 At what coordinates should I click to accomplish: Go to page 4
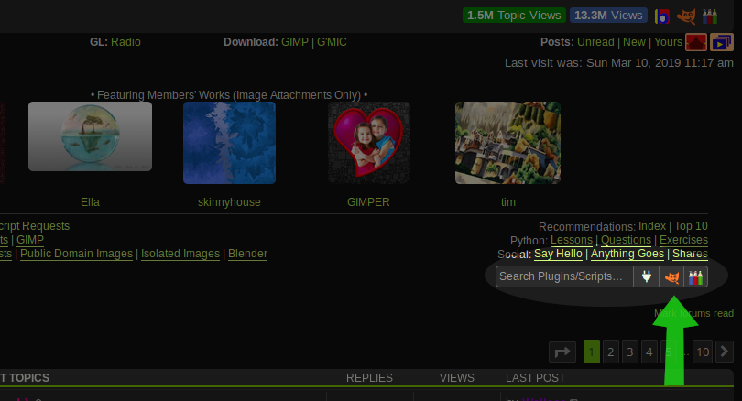(x=649, y=352)
